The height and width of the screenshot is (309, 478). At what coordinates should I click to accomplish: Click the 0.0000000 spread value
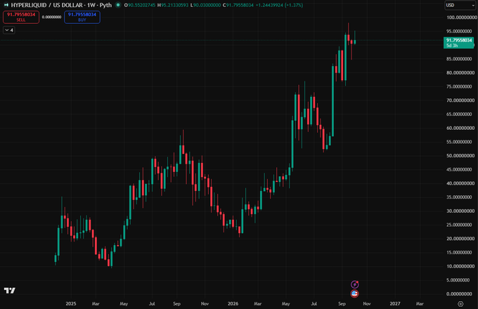[51, 17]
